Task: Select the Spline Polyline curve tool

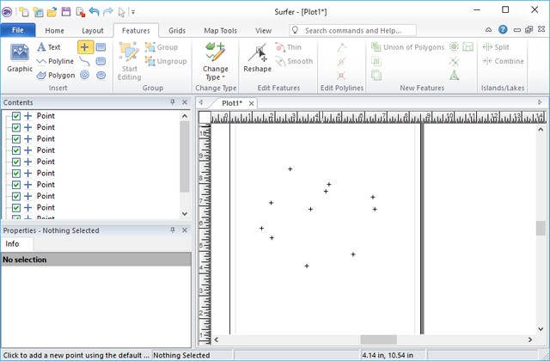Action: pyautogui.click(x=84, y=61)
